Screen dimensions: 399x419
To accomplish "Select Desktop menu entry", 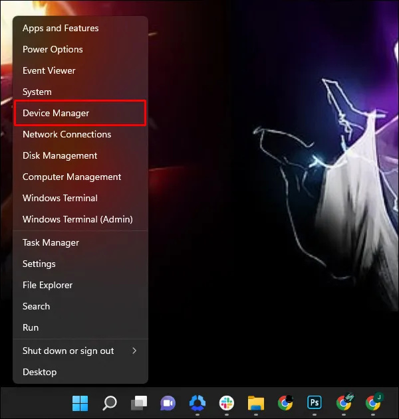I will coord(80,373).
